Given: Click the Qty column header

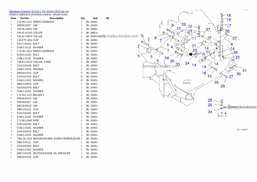Looking at the screenshot, I should [83, 18].
